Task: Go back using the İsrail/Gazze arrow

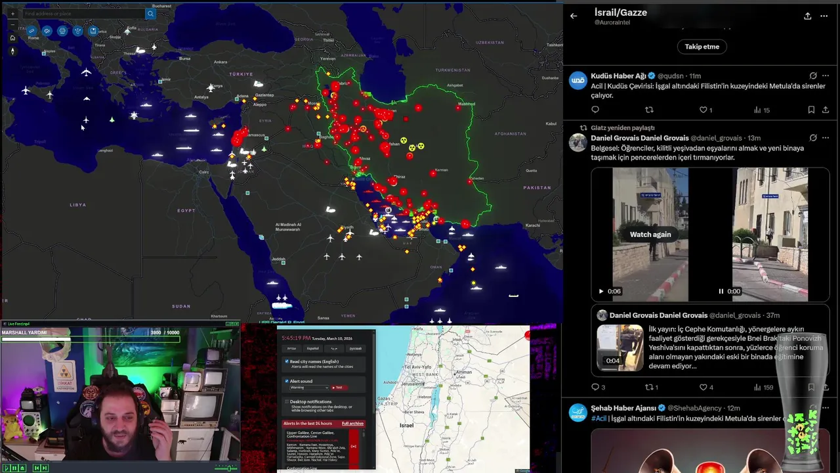Action: tap(574, 16)
